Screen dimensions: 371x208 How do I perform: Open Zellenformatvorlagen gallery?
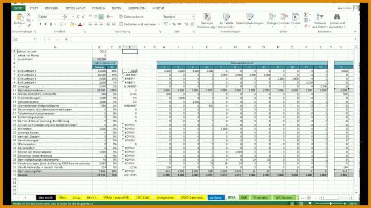249,21
